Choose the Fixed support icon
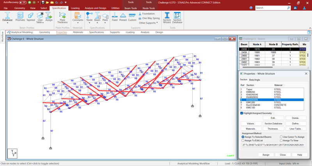Viewport: 312px width, 166px height. [x=115, y=17]
